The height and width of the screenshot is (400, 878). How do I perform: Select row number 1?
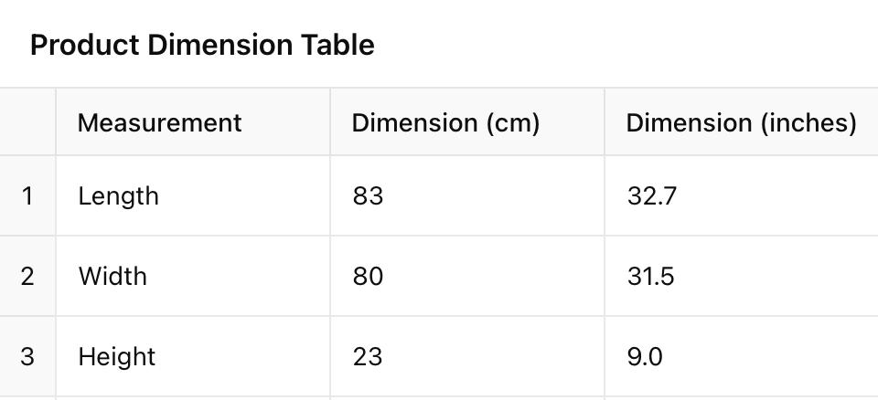[27, 195]
